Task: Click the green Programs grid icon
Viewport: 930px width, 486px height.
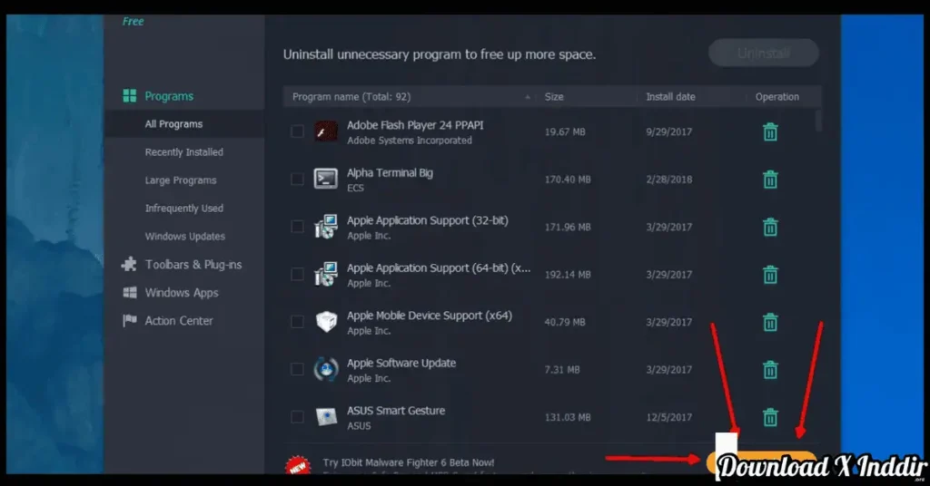Action: coord(129,96)
